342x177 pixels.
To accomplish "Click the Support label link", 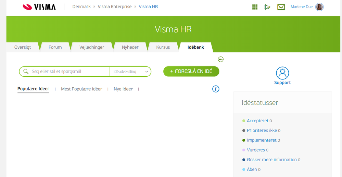I will 282,83.
